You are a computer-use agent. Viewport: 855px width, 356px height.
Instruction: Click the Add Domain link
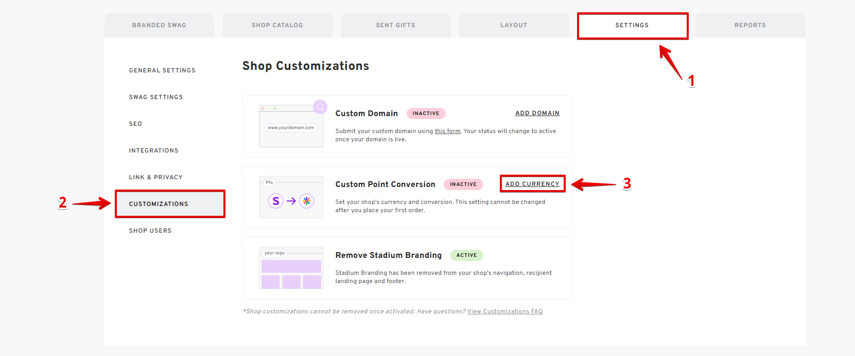[x=537, y=113]
